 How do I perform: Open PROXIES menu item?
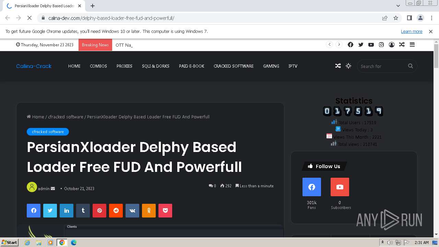point(124,66)
